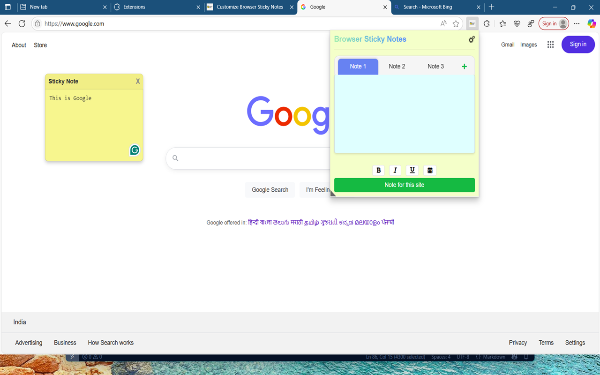Click the 'India' footer text
Image resolution: width=600 pixels, height=375 pixels.
pyautogui.click(x=20, y=322)
